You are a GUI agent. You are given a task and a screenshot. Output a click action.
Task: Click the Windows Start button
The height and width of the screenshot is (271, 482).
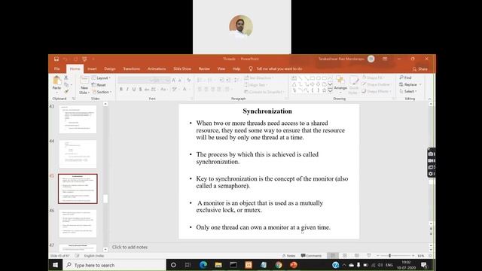(55, 265)
